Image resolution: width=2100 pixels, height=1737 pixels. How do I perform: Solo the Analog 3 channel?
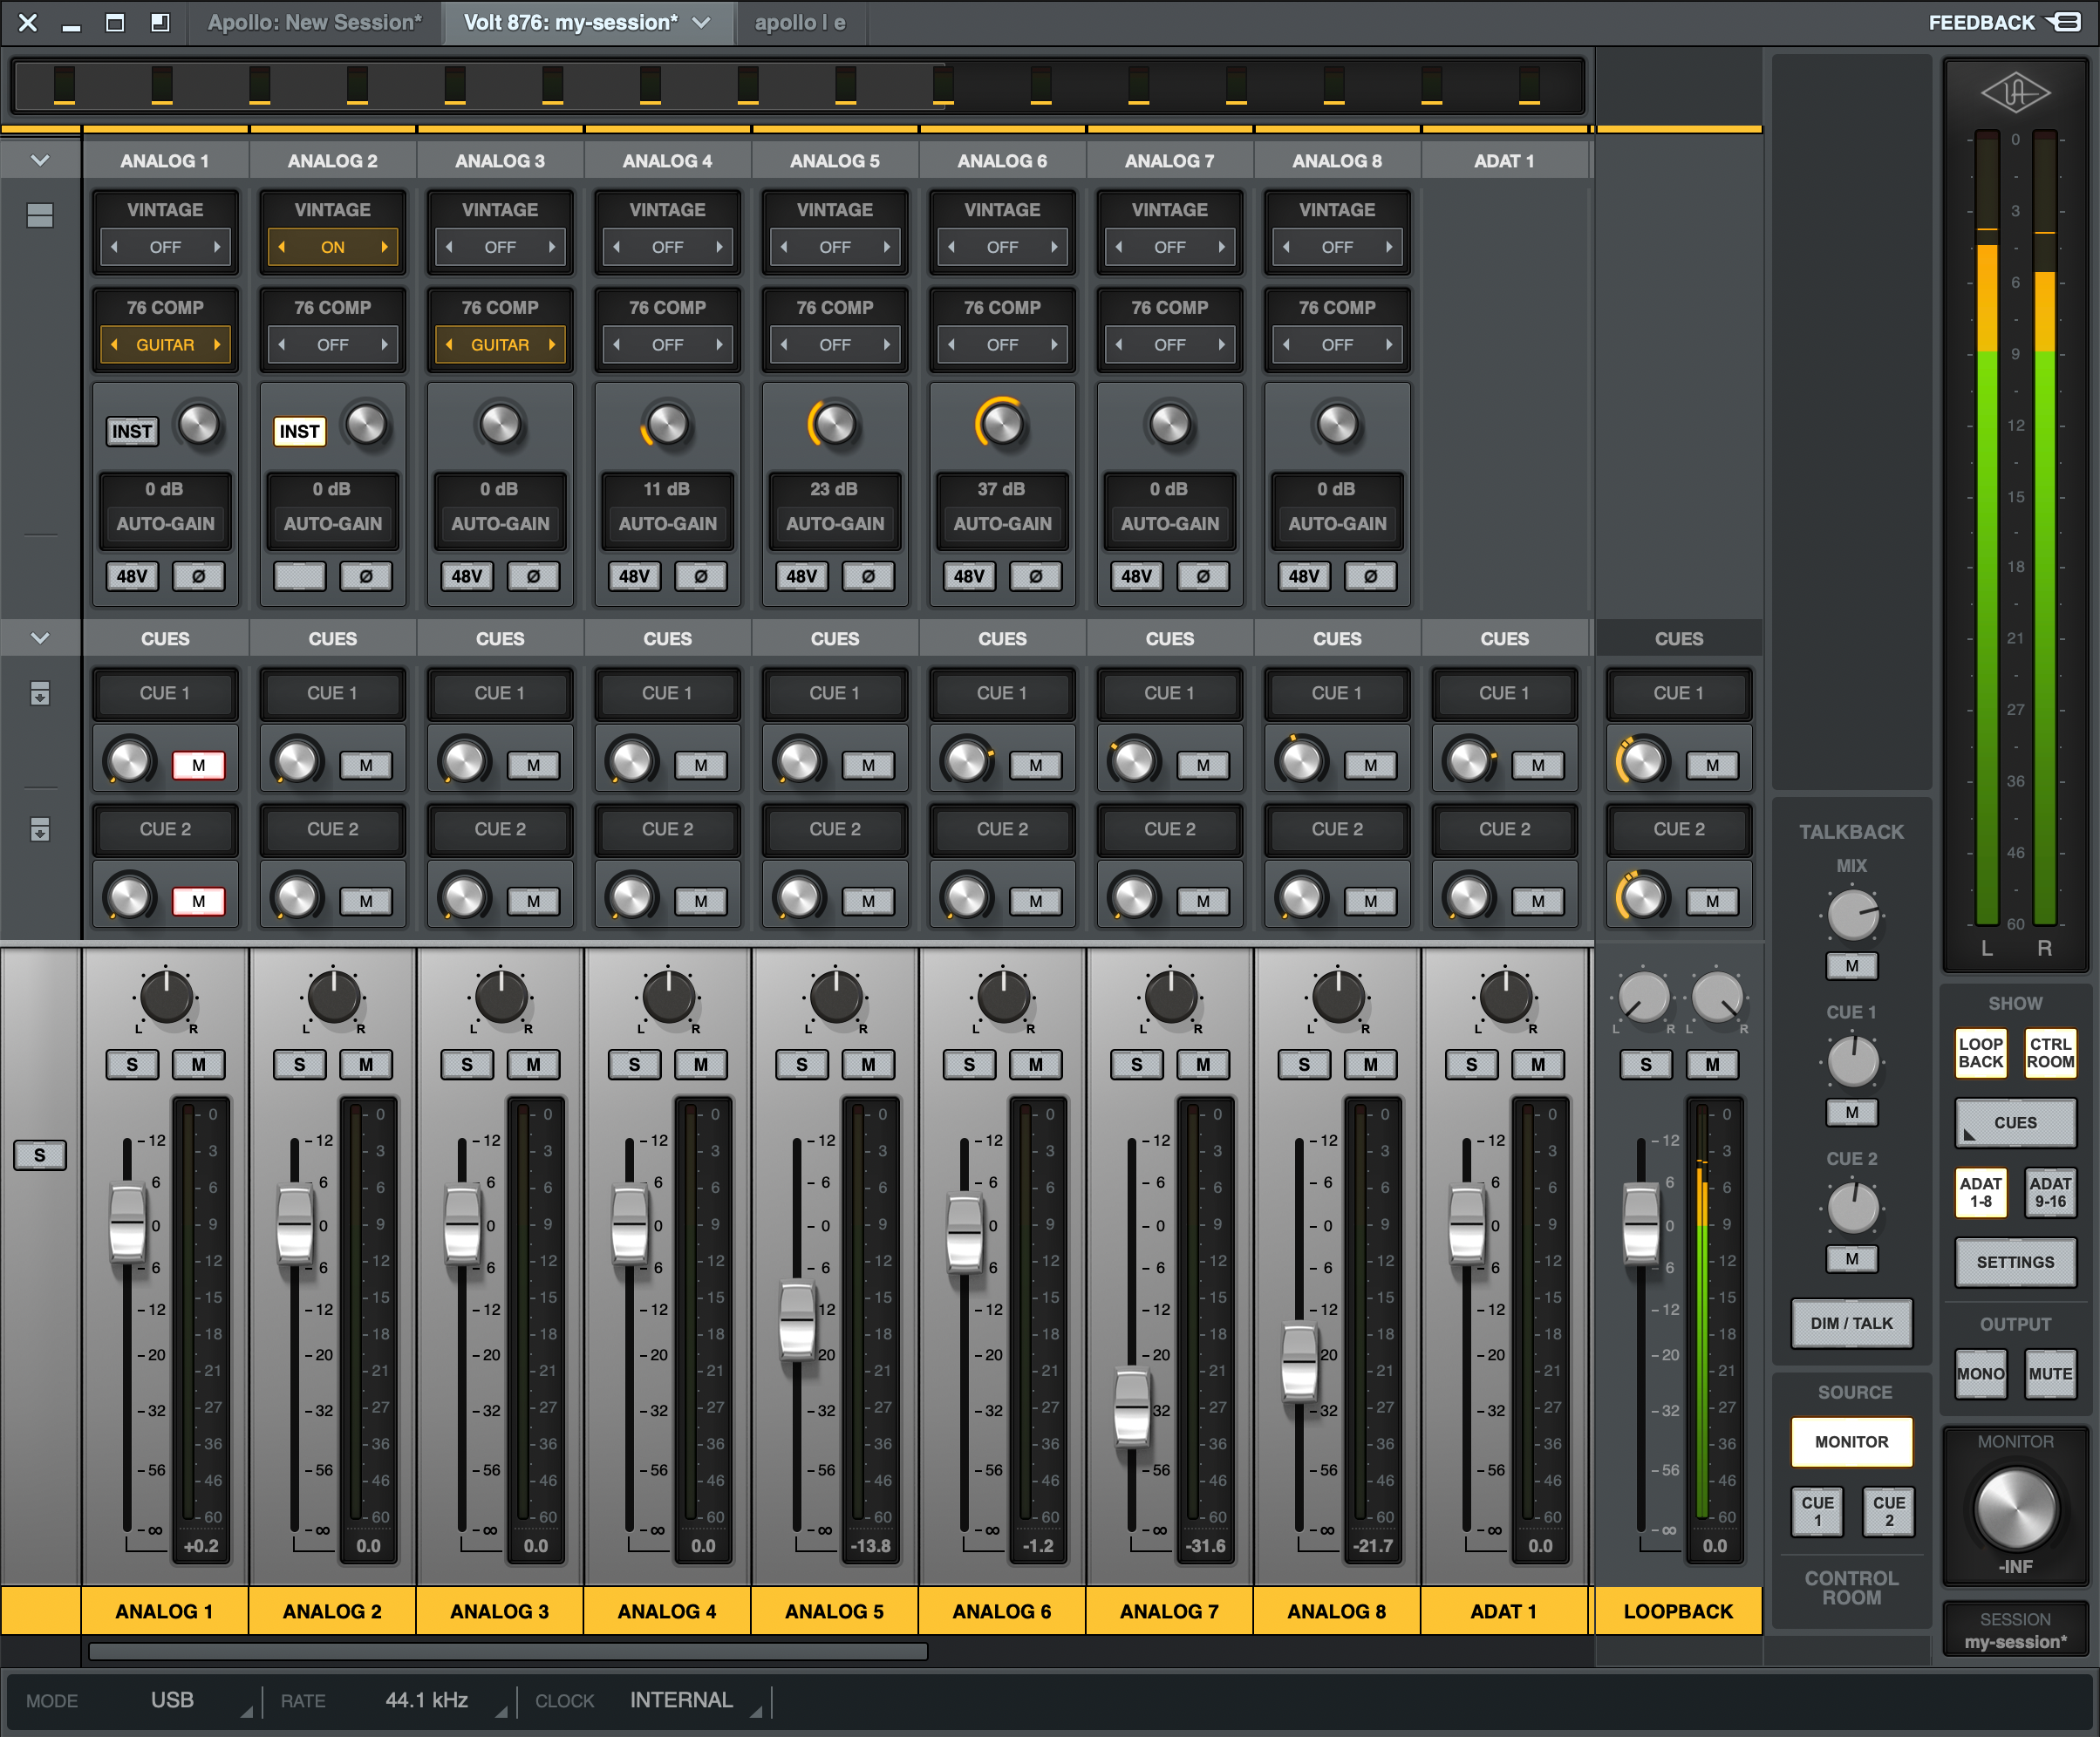(466, 1064)
